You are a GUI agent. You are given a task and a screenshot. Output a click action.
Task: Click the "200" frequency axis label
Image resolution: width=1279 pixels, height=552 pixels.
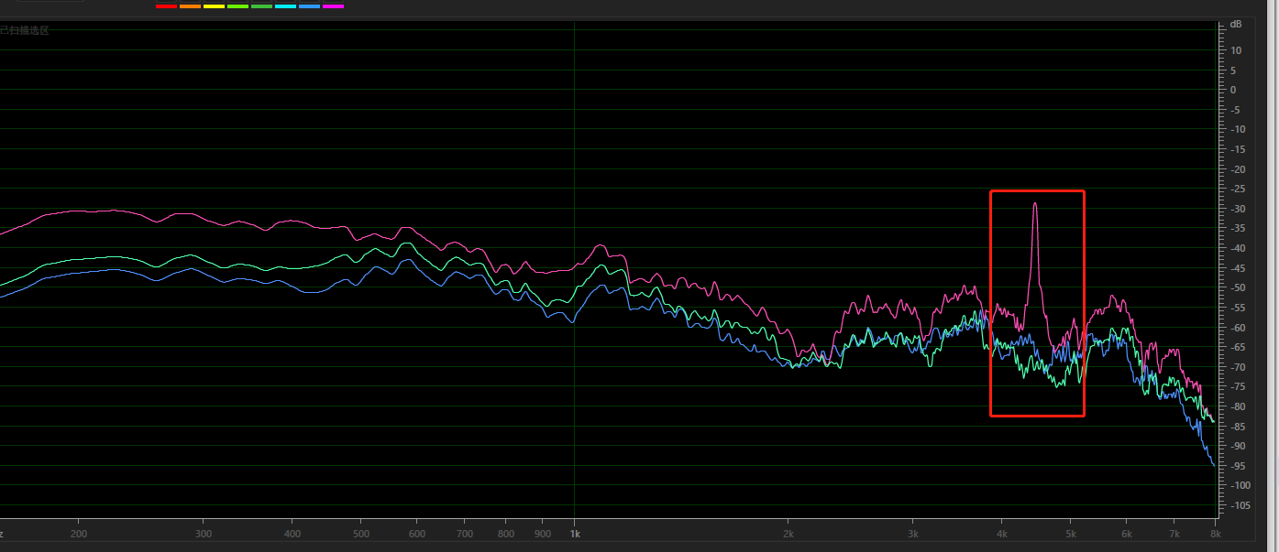[x=79, y=534]
